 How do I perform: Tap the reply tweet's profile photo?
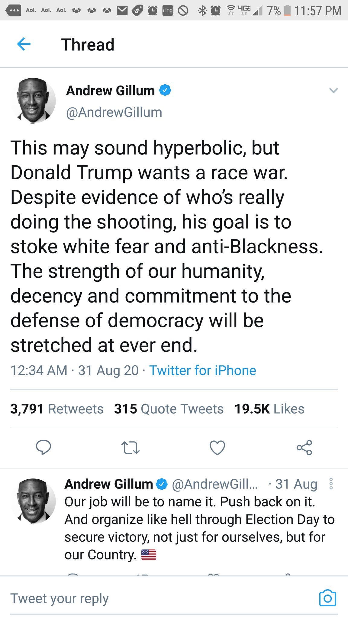33,501
